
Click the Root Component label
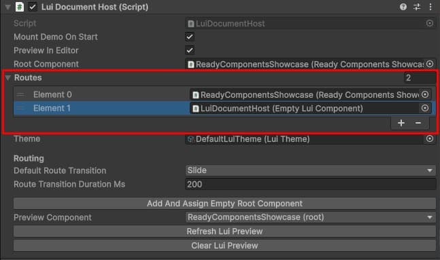pyautogui.click(x=46, y=64)
